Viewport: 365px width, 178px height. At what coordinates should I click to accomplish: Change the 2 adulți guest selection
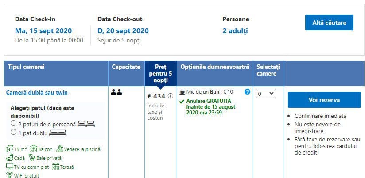[x=235, y=31]
